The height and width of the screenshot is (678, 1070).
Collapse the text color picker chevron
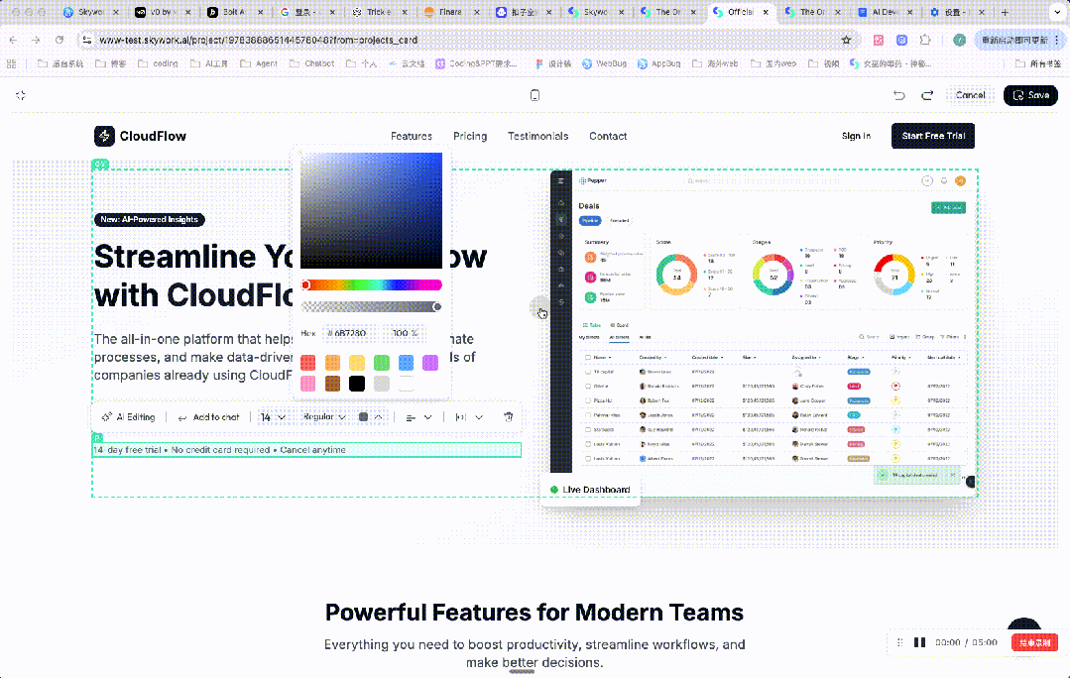click(x=378, y=416)
